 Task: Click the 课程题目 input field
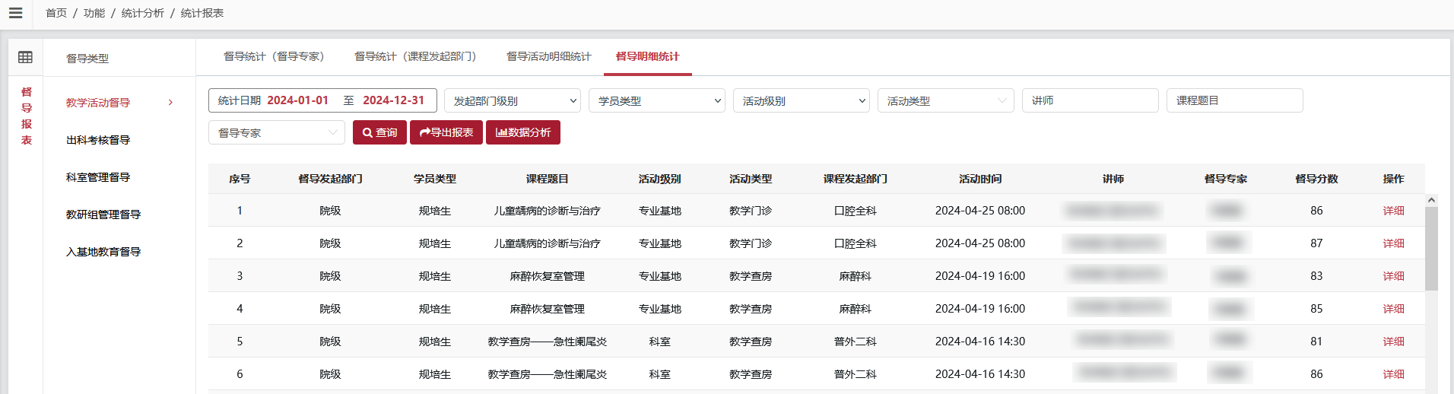[x=1235, y=100]
